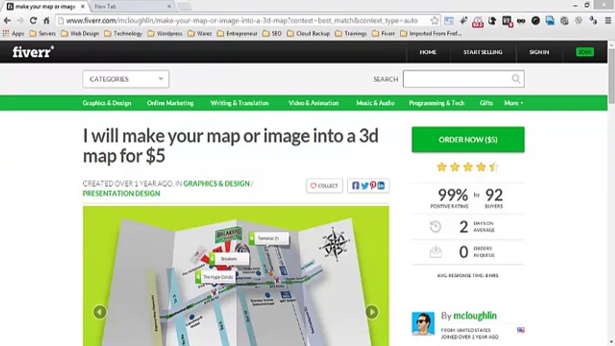Click the star rating display
Viewport: 615px width, 346px height.
468,167
